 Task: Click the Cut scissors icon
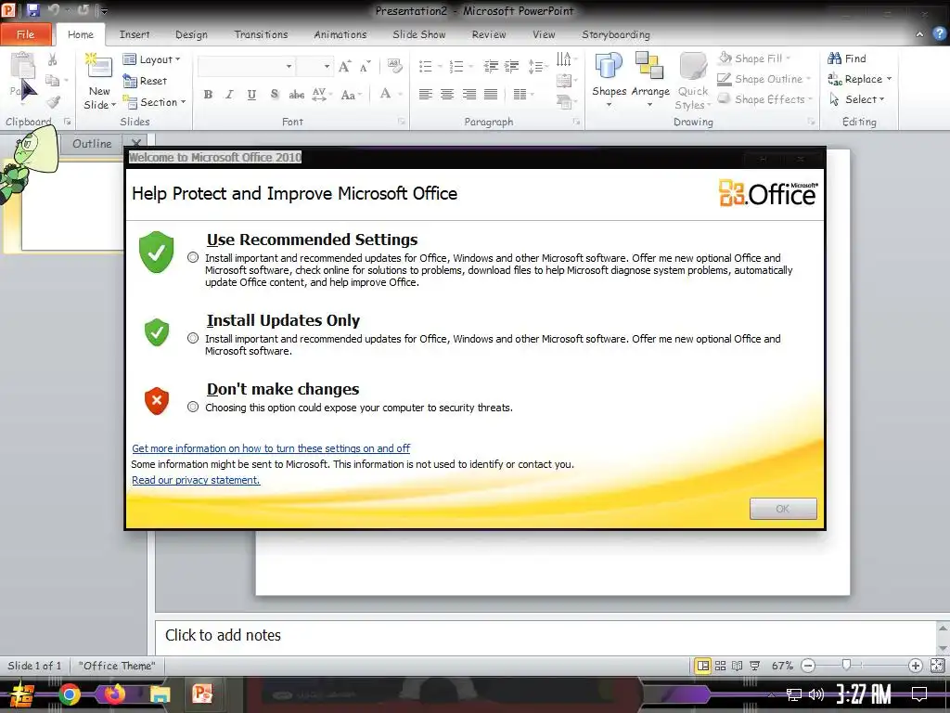[x=52, y=60]
